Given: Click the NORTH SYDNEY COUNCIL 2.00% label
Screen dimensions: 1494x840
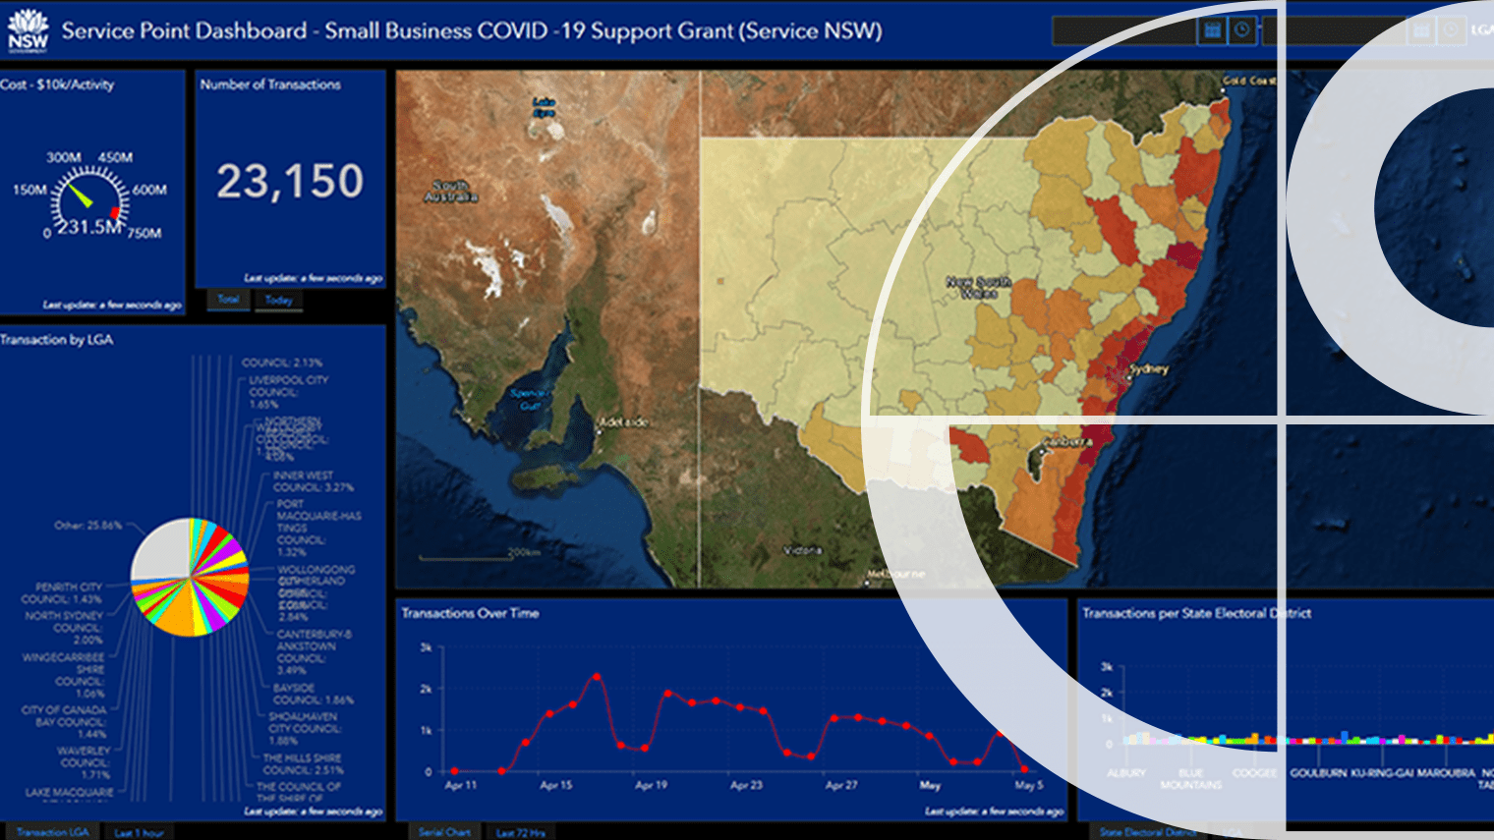Looking at the screenshot, I should pos(64,628).
